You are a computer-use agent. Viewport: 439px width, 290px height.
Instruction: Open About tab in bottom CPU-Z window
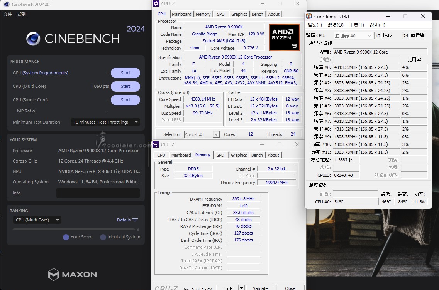pos(273,155)
